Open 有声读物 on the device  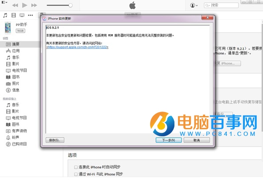pos(20,131)
